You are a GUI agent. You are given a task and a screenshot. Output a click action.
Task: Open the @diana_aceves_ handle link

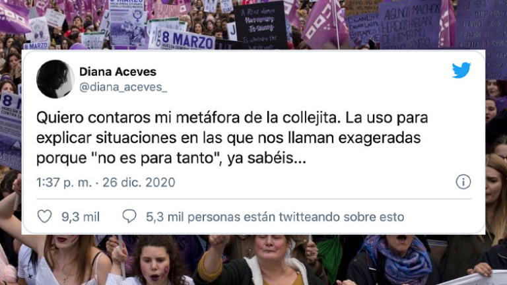pos(123,87)
